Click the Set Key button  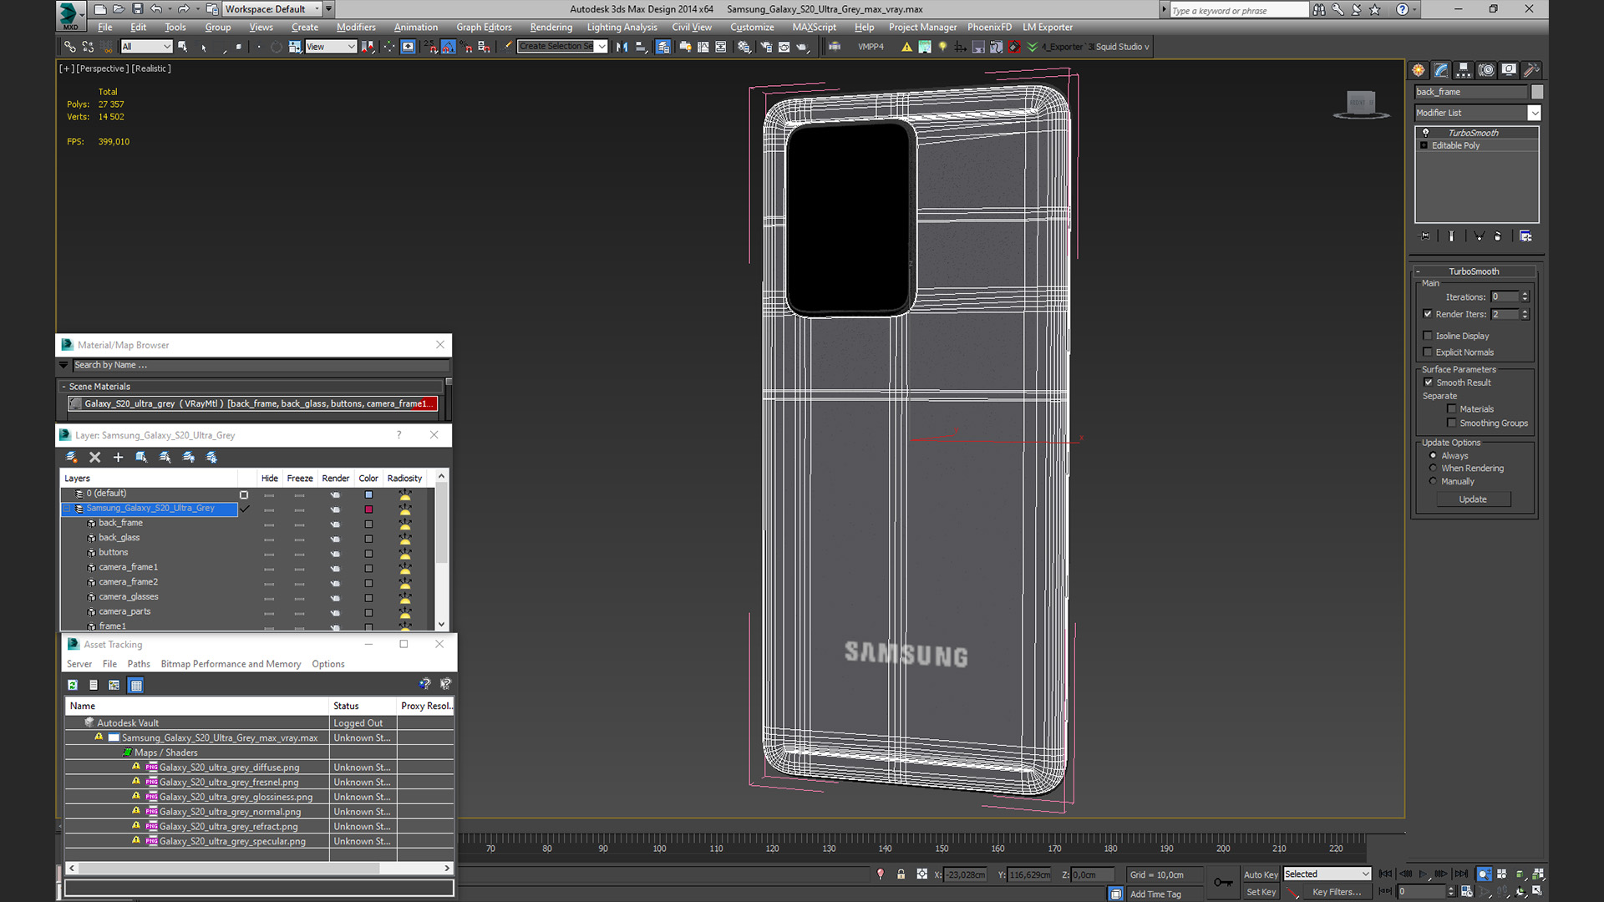coord(1261,893)
